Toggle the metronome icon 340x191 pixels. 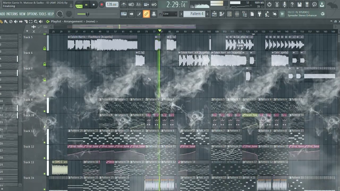tap(124, 5)
